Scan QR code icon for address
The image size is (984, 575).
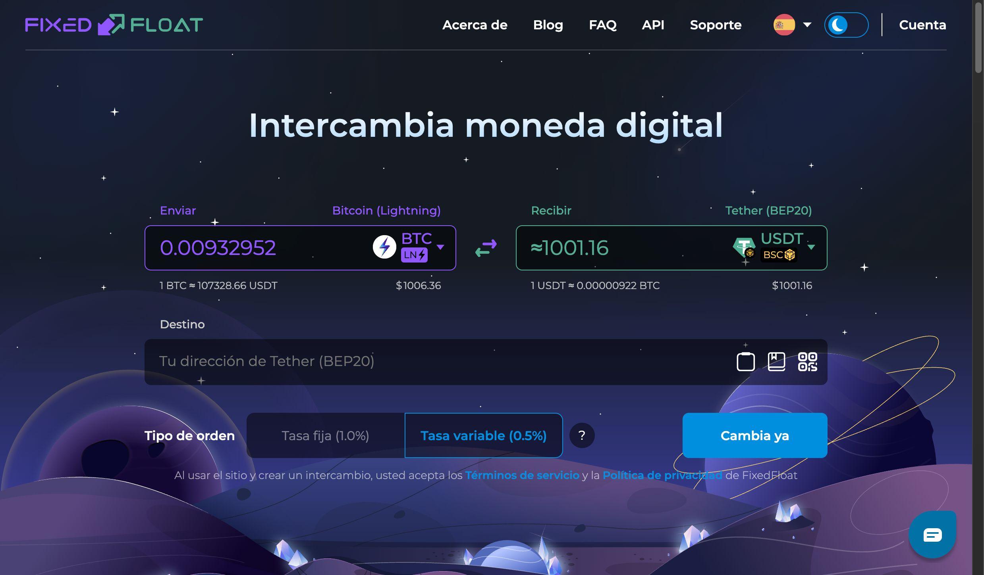[807, 362]
